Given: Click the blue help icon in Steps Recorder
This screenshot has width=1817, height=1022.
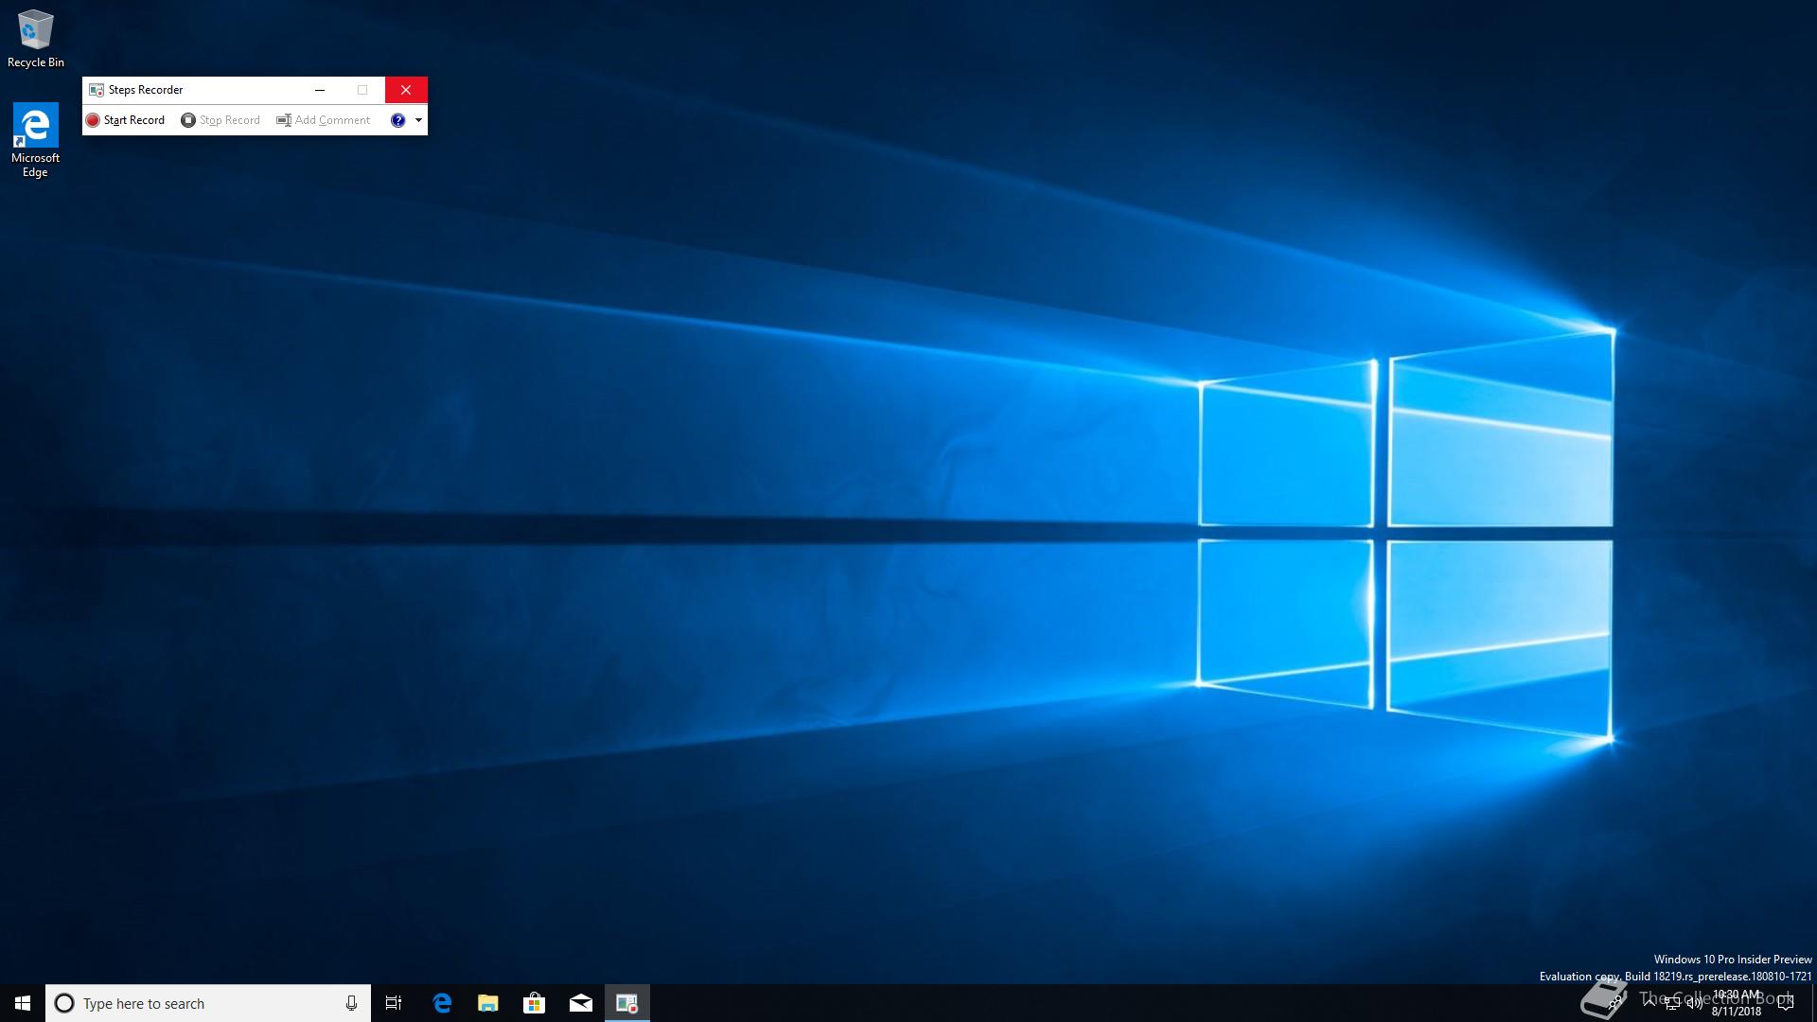Looking at the screenshot, I should (397, 120).
